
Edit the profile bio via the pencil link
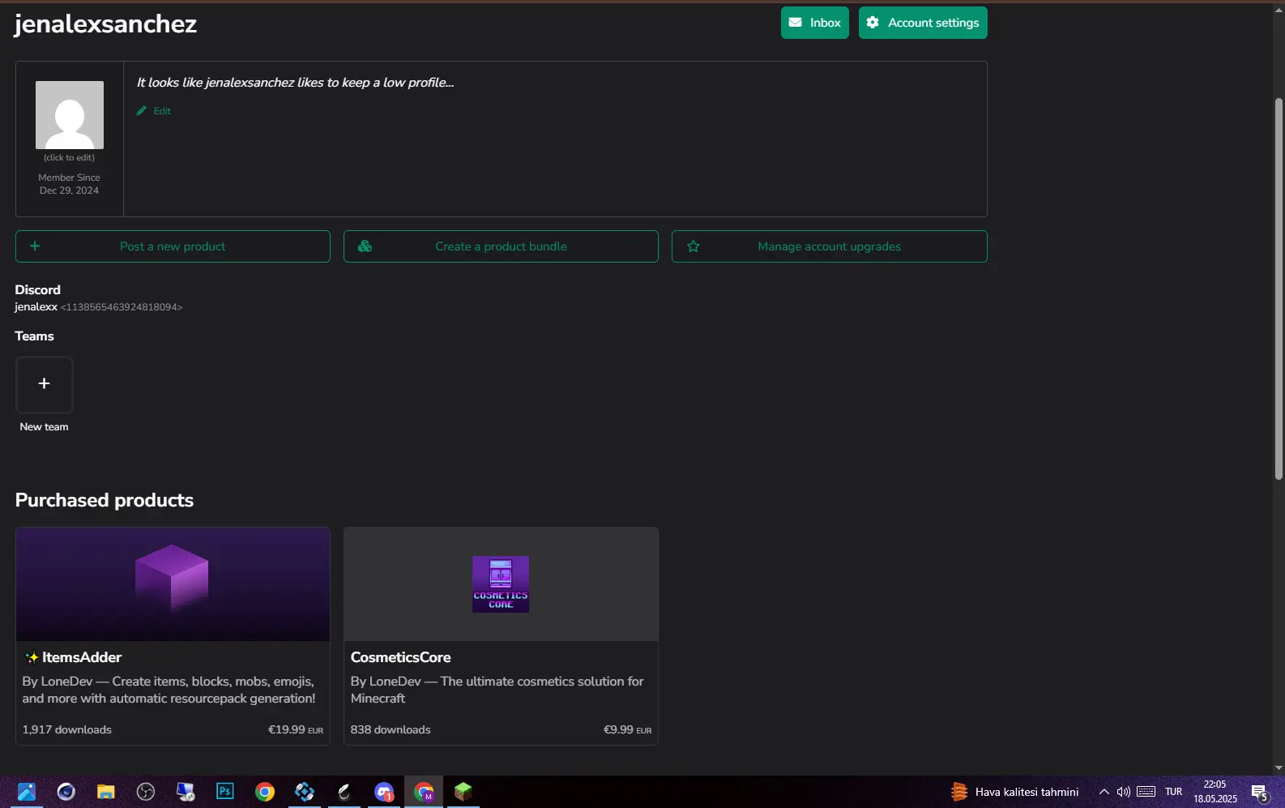pos(154,111)
